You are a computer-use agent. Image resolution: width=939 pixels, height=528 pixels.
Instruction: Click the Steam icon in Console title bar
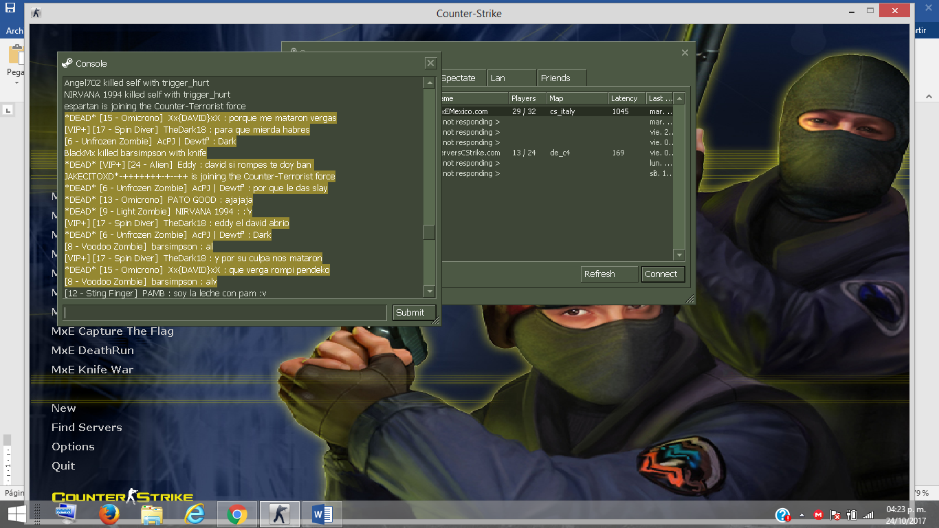tap(67, 63)
